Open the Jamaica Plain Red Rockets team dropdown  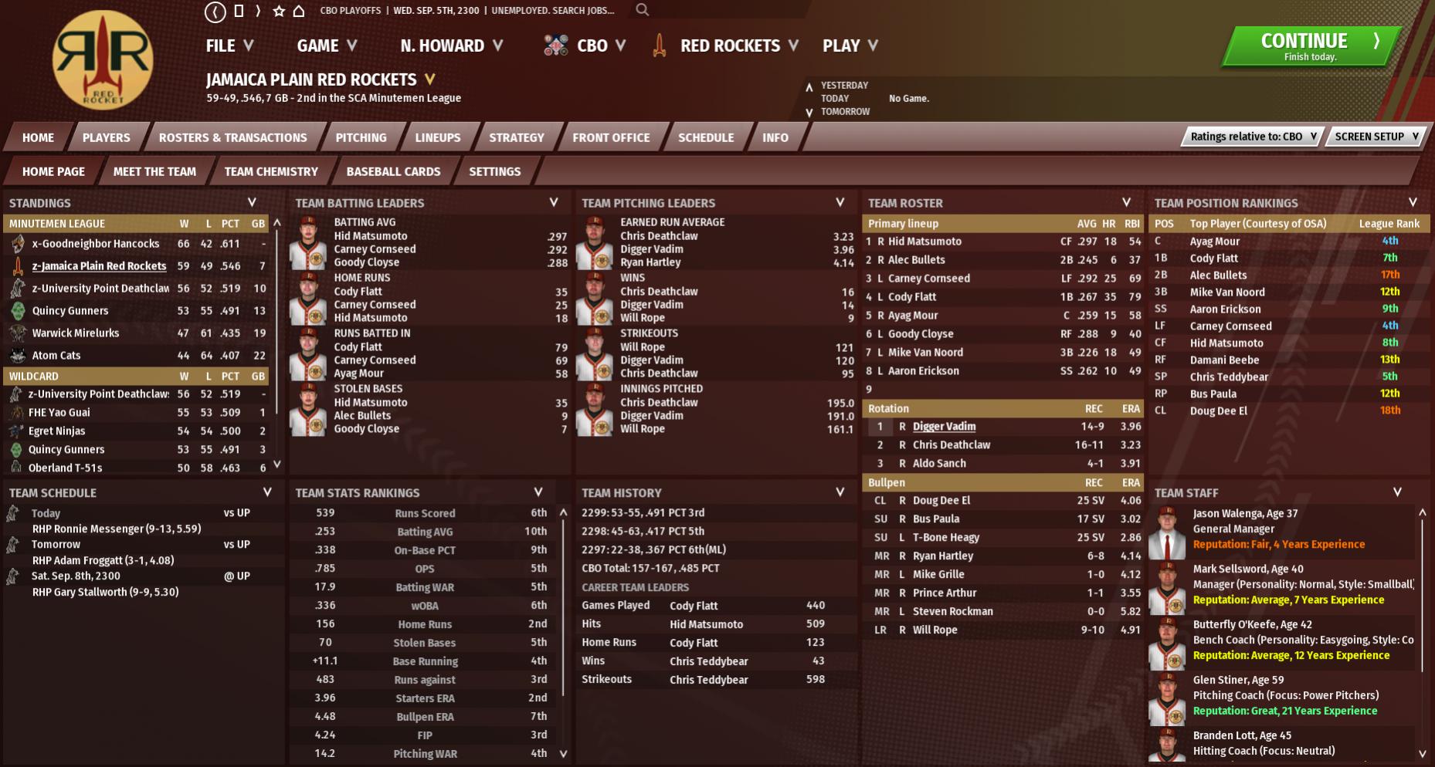[x=430, y=79]
